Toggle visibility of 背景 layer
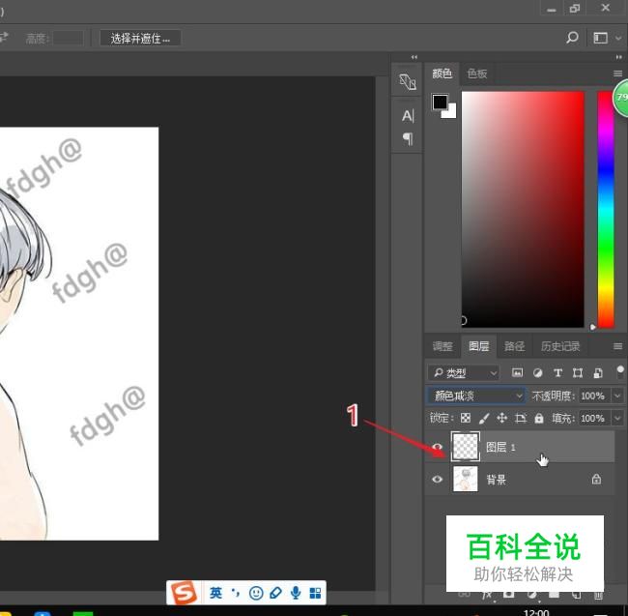Viewport: 628px width, 616px height. 438,479
